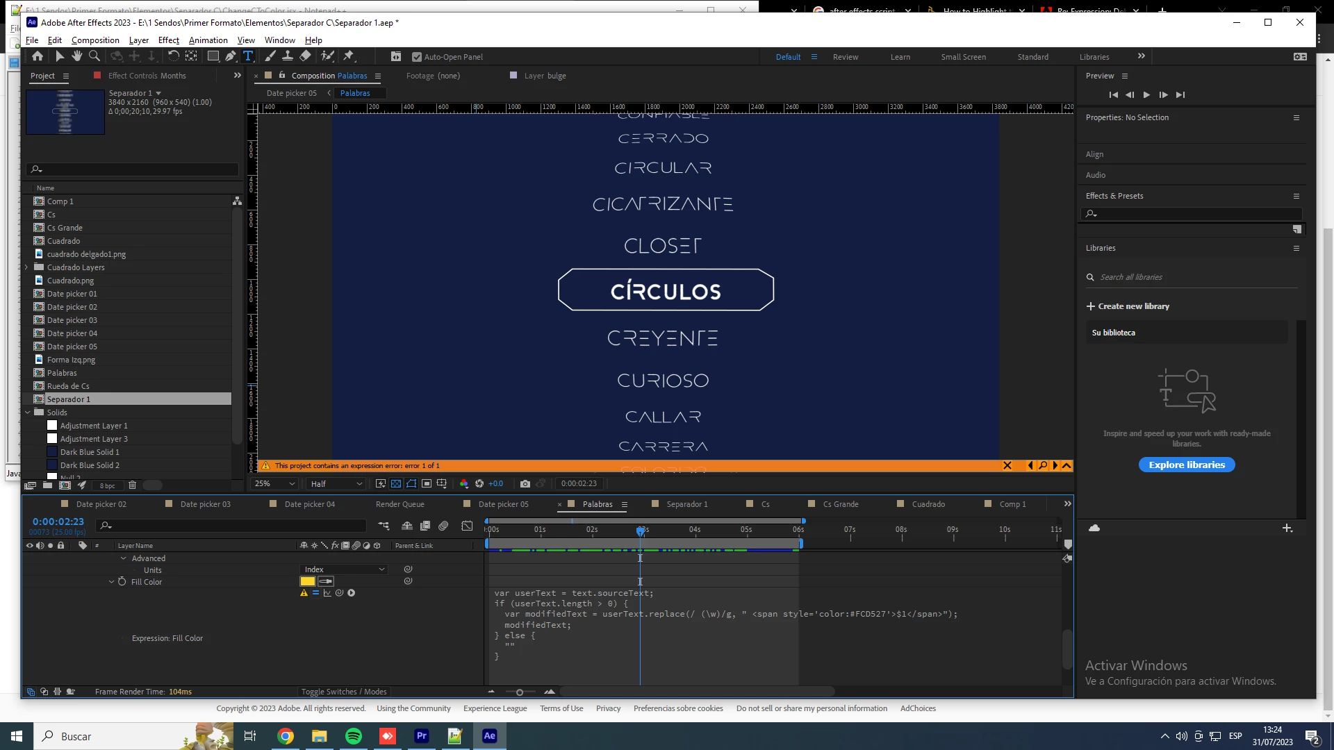Click the Fill Color eyedropper icon
Screen dimensions: 1334x750
[326, 581]
